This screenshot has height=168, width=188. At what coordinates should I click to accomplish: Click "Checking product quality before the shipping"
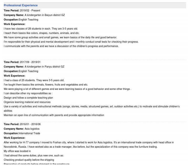click(x=29, y=160)
